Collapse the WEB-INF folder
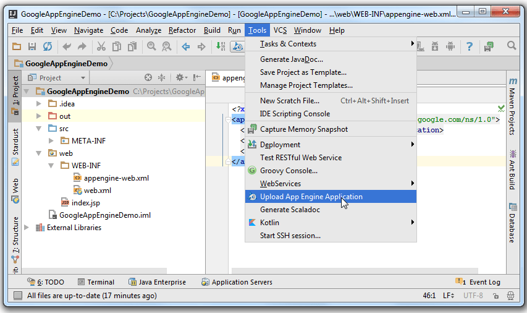 (51, 166)
